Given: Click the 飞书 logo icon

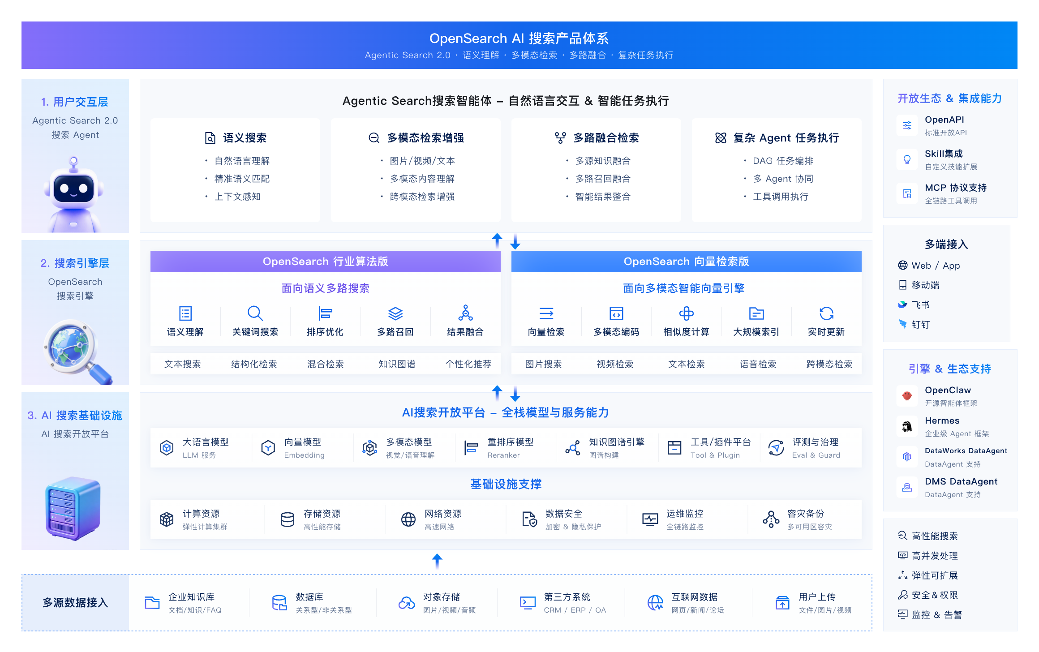Looking at the screenshot, I should tap(903, 305).
